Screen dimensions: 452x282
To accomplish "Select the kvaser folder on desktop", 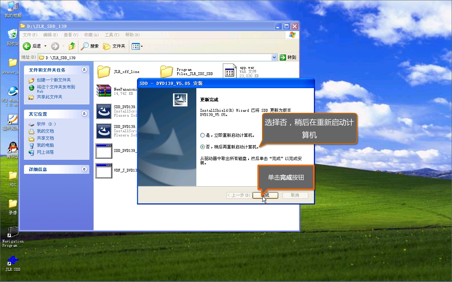I will point(13,66).
